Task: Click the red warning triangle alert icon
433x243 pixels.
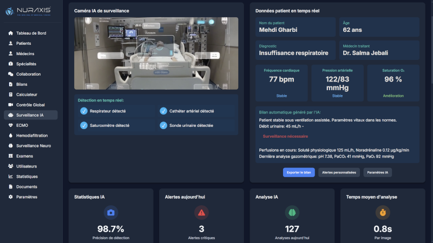Action: 201,212
